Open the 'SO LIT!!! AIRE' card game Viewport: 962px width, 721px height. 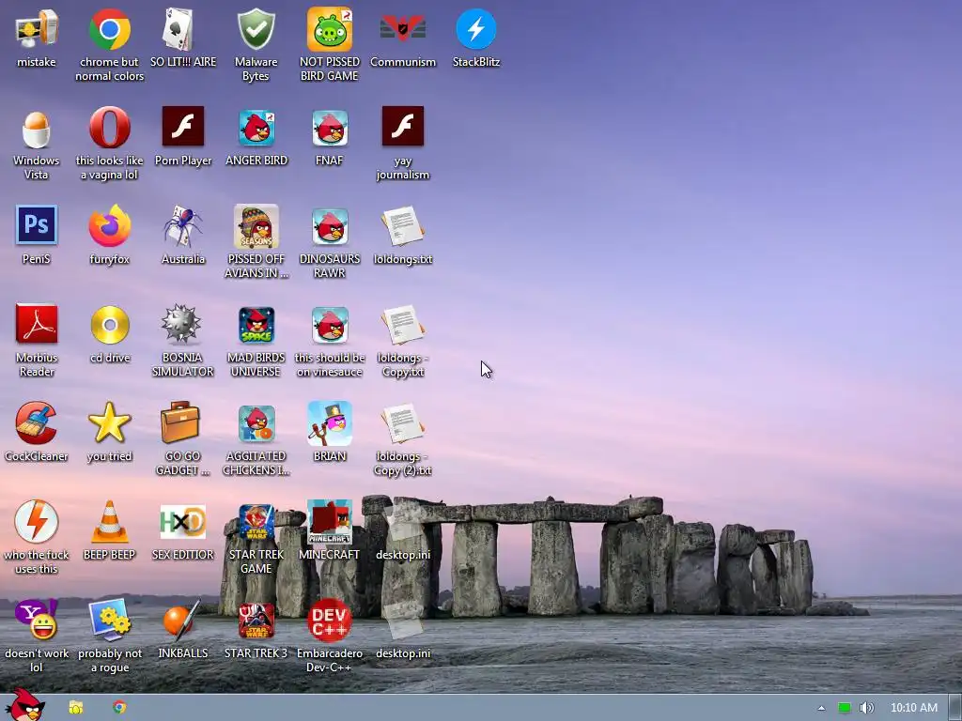point(183,38)
